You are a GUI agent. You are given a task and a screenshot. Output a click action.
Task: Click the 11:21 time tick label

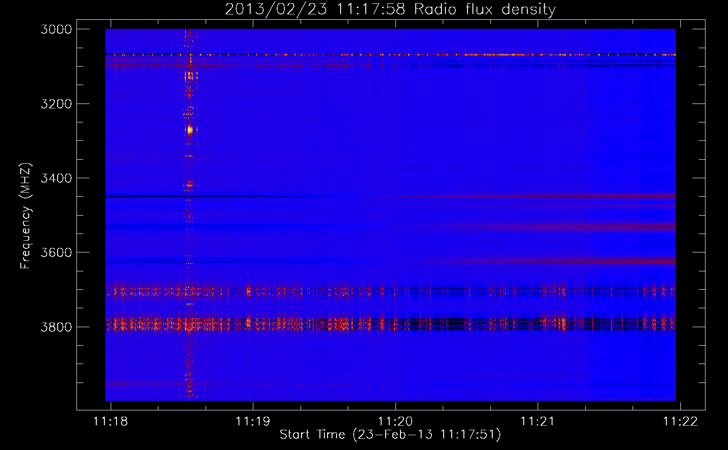click(x=538, y=421)
